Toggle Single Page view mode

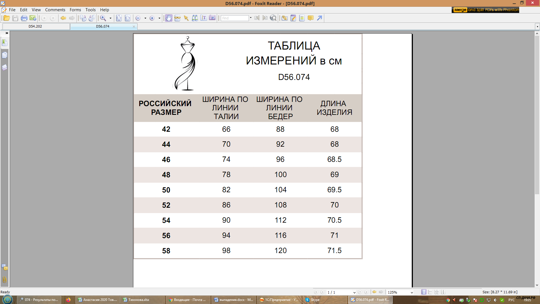point(424,292)
